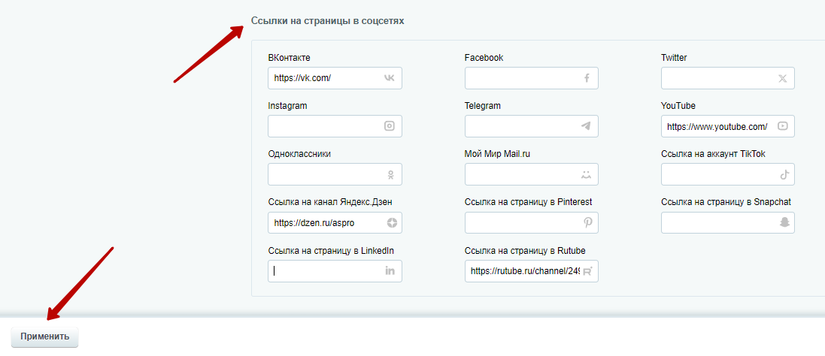Focus the Одноклассники link input field

335,174
